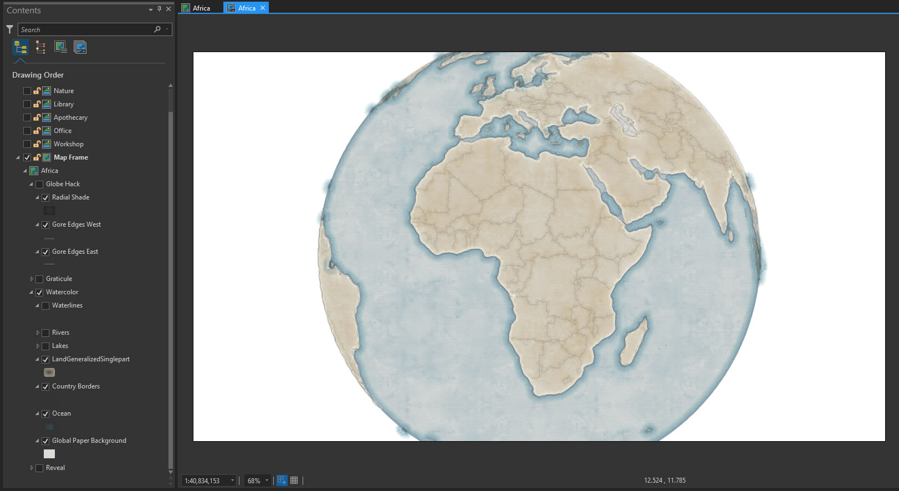Select the List Map Frames icon

(x=60, y=48)
